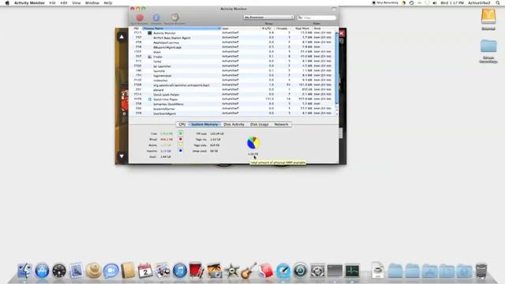Screen dimensions: 505x284
Task: Click the up arrow in the background window
Action: 122,37
